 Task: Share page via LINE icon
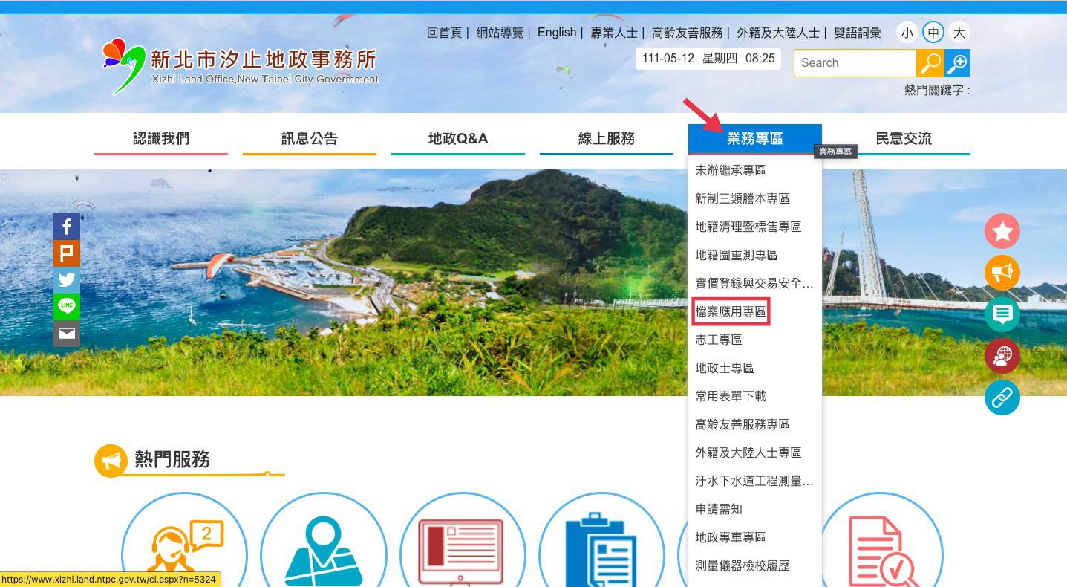tap(67, 307)
